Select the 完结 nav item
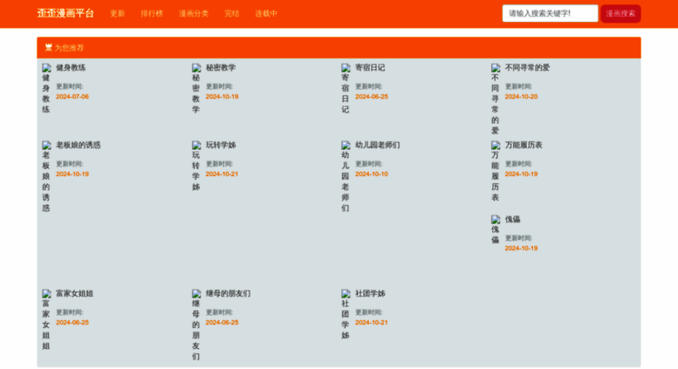678x369 pixels. tap(232, 13)
